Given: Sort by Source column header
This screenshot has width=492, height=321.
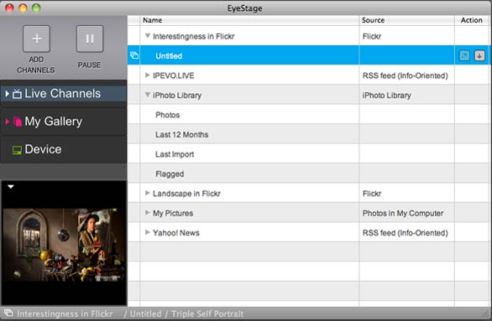Looking at the screenshot, I should 406,20.
